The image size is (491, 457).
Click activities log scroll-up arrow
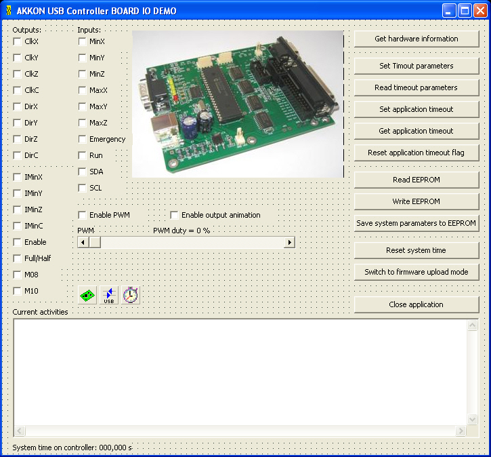(x=473, y=325)
